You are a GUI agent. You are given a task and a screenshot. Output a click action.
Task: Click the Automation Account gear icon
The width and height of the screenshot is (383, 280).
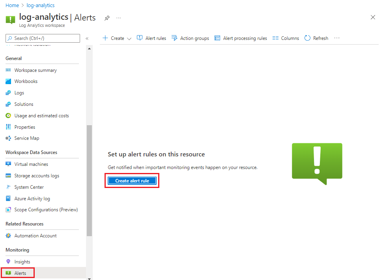[x=8, y=235]
